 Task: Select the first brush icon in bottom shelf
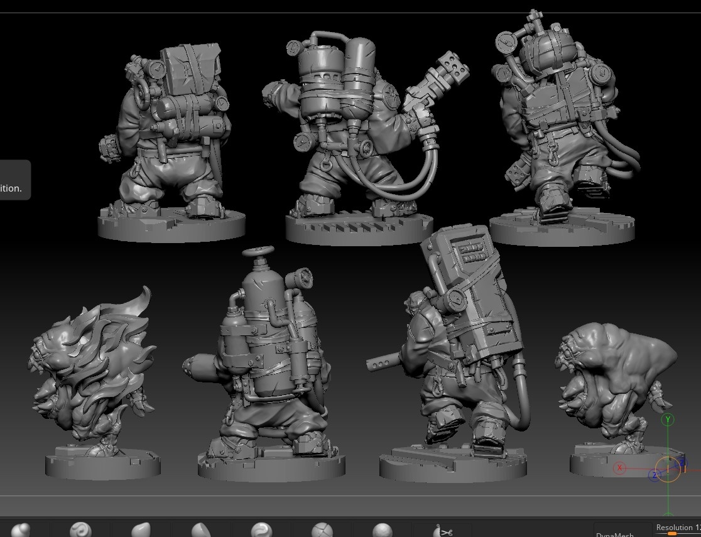21,531
